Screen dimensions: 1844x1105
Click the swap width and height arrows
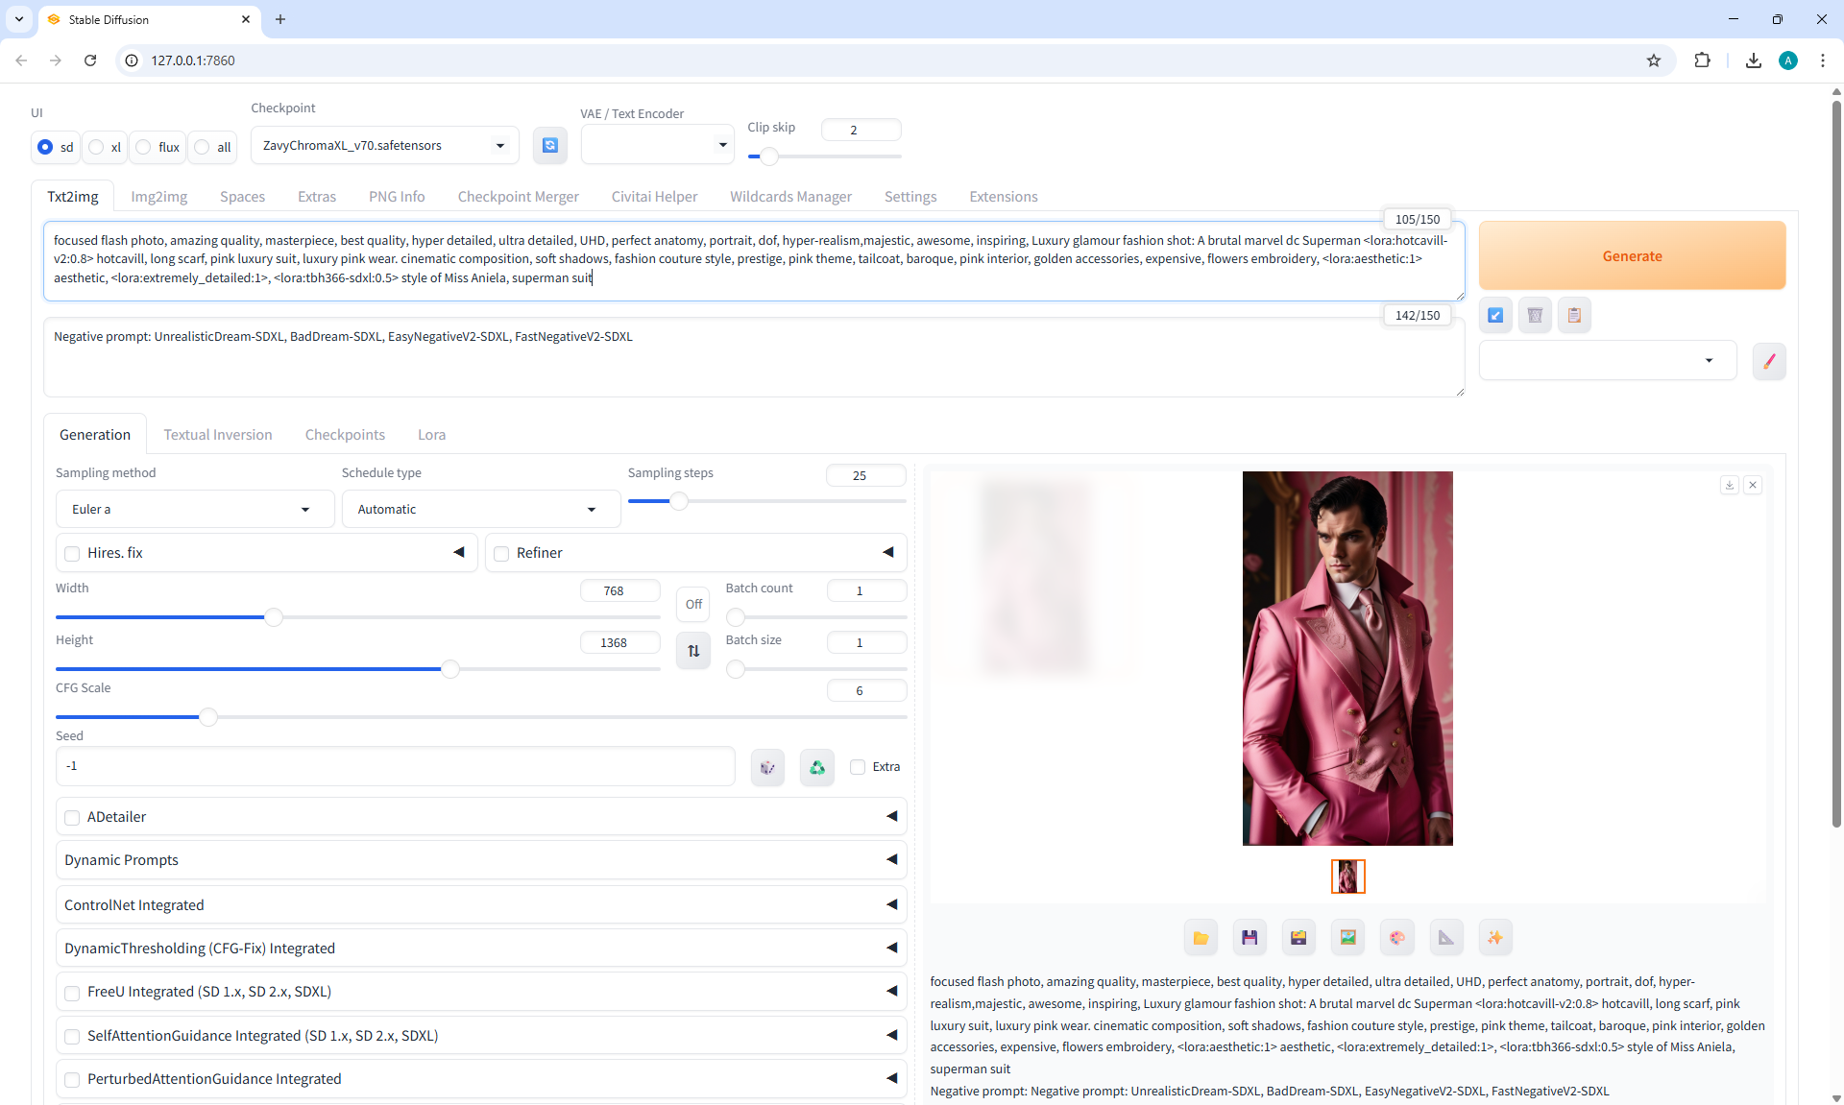coord(693,650)
